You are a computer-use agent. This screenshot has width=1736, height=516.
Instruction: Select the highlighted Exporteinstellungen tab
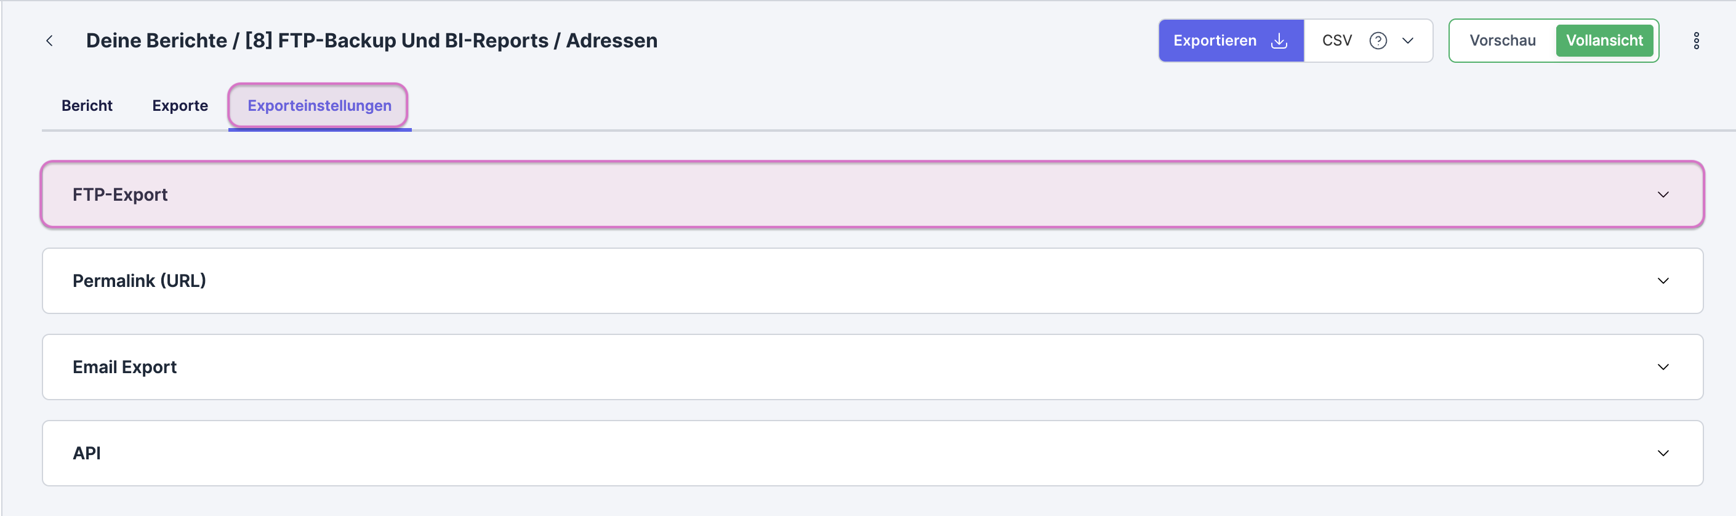(x=319, y=105)
